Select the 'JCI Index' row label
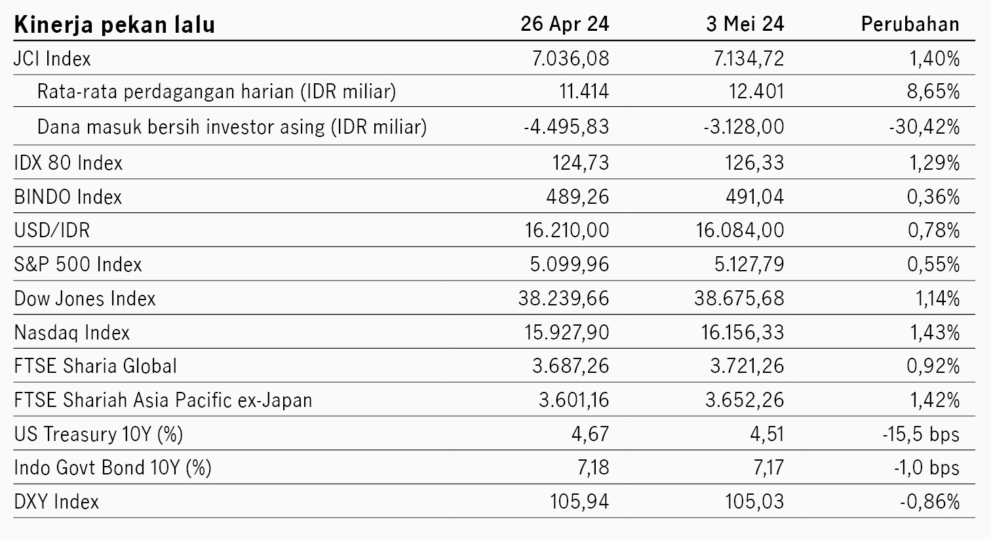 [x=52, y=59]
